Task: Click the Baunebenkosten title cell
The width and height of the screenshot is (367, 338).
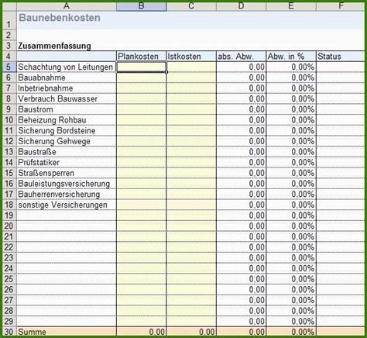Action: point(67,20)
